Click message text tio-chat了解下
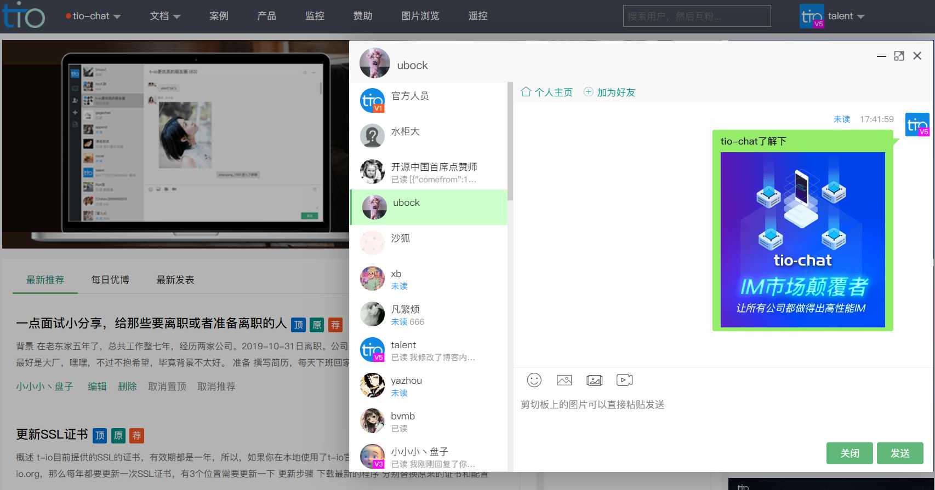 (753, 141)
